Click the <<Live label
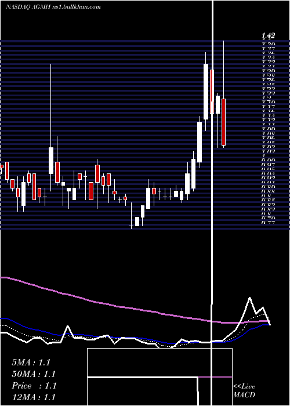Screen dimensions: 290x406 click(x=244, y=387)
